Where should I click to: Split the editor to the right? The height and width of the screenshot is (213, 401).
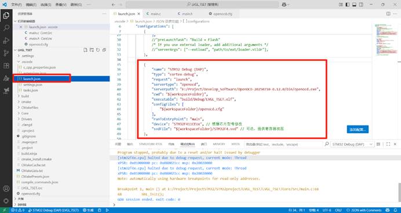(388, 13)
